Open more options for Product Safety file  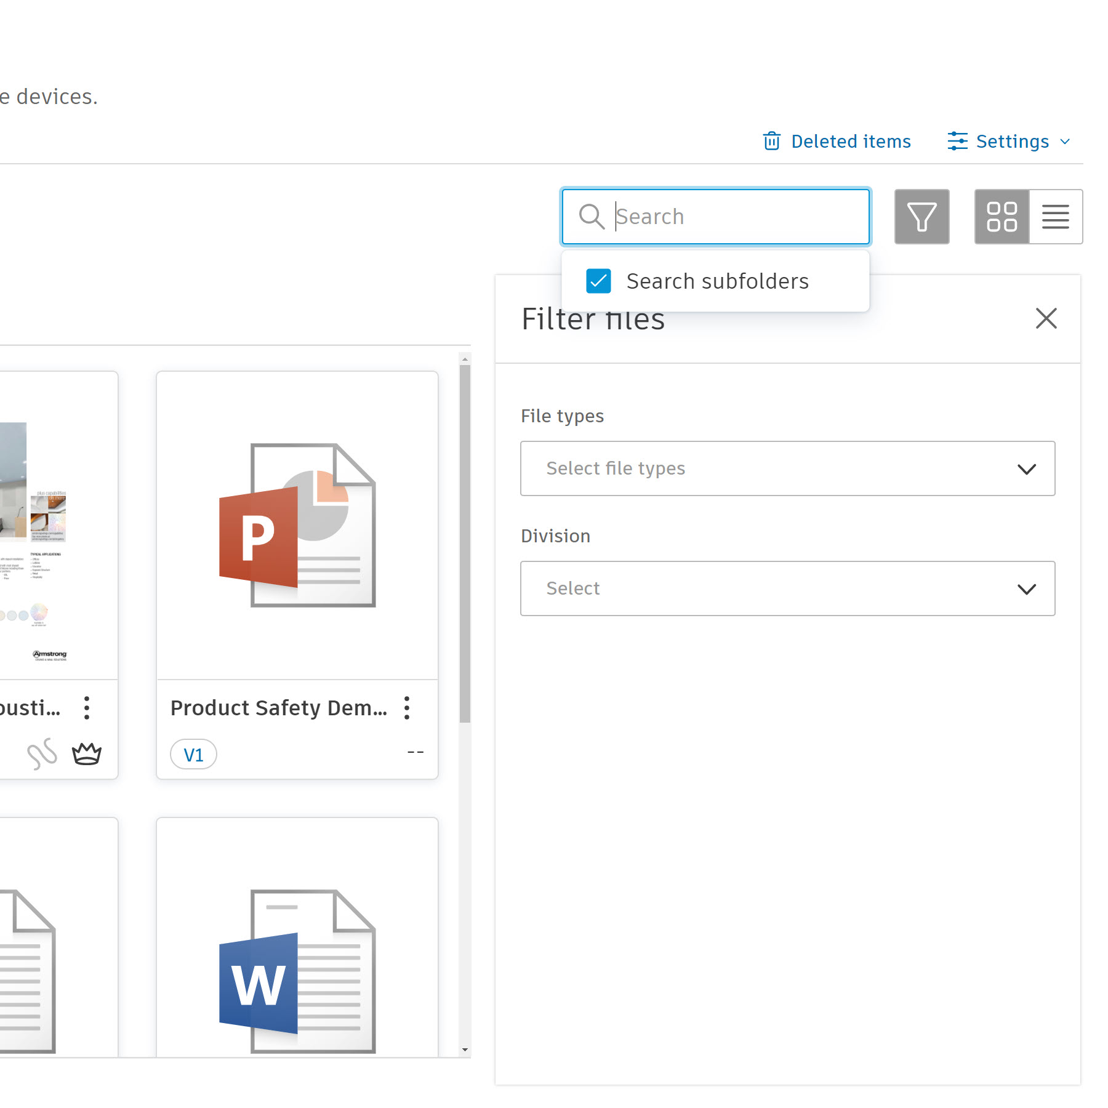point(407,708)
